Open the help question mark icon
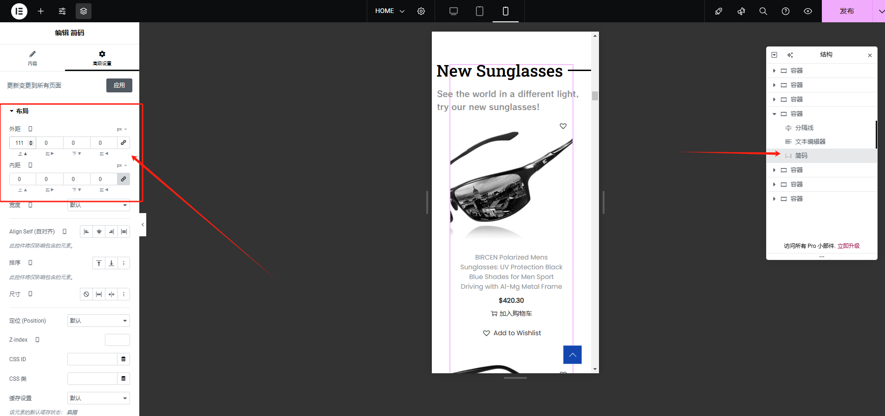Viewport: 885px width, 416px height. (785, 11)
